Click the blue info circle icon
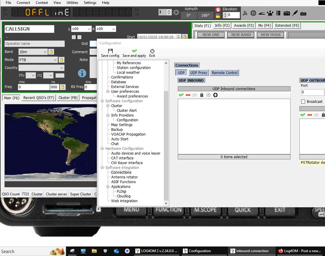This screenshot has width=325, height=256. (x=82, y=73)
